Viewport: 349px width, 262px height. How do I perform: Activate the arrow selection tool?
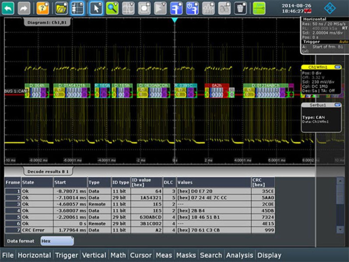(96, 8)
